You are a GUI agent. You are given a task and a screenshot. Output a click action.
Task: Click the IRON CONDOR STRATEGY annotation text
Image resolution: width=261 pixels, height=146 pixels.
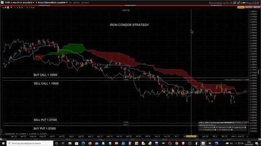tap(129, 25)
